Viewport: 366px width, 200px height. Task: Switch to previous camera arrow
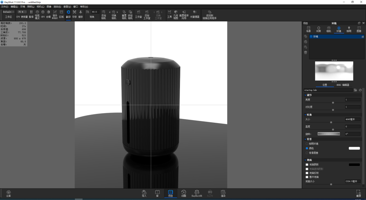coord(109,12)
